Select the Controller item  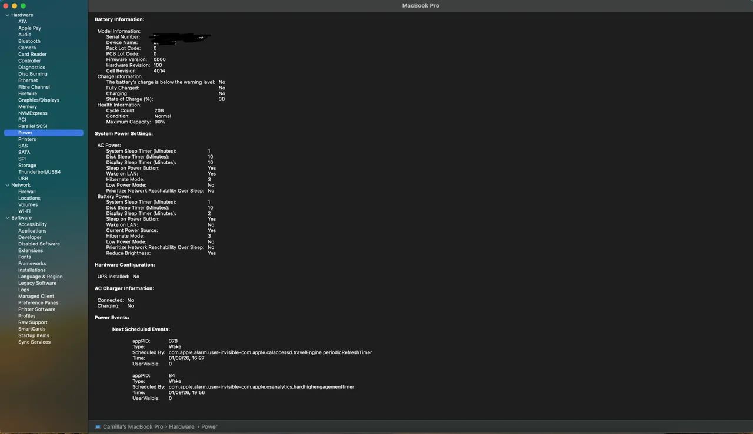29,60
